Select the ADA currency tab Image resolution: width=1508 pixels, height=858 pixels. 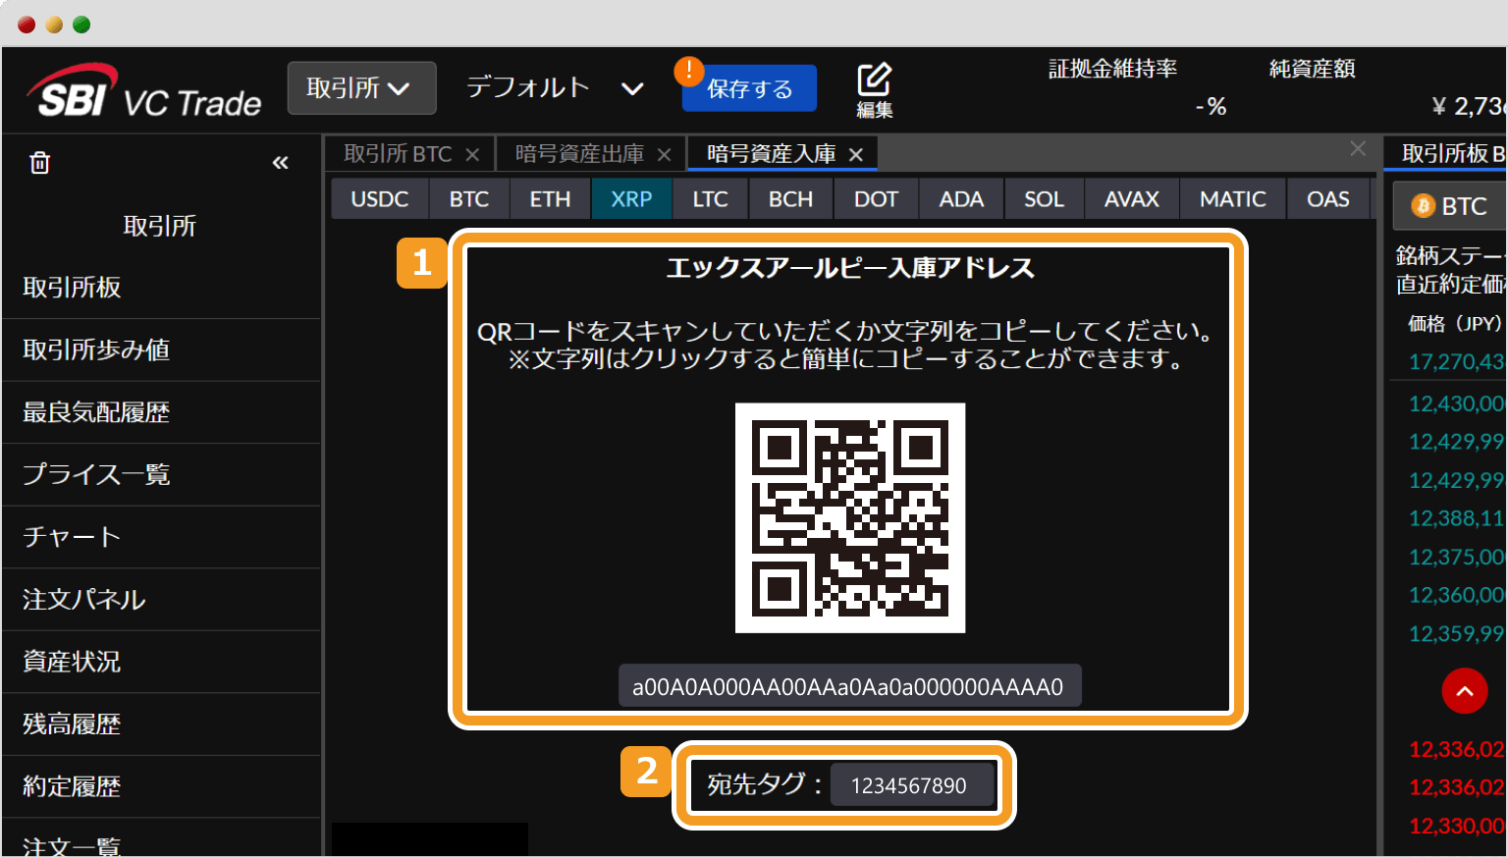click(961, 199)
